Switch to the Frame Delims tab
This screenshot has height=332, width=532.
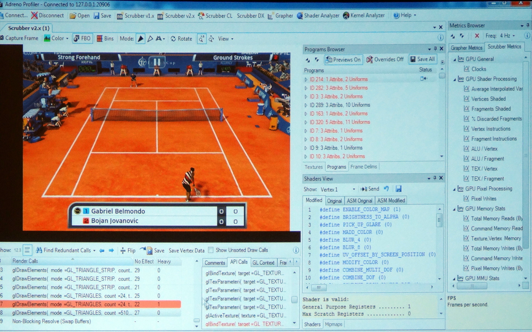tap(364, 167)
